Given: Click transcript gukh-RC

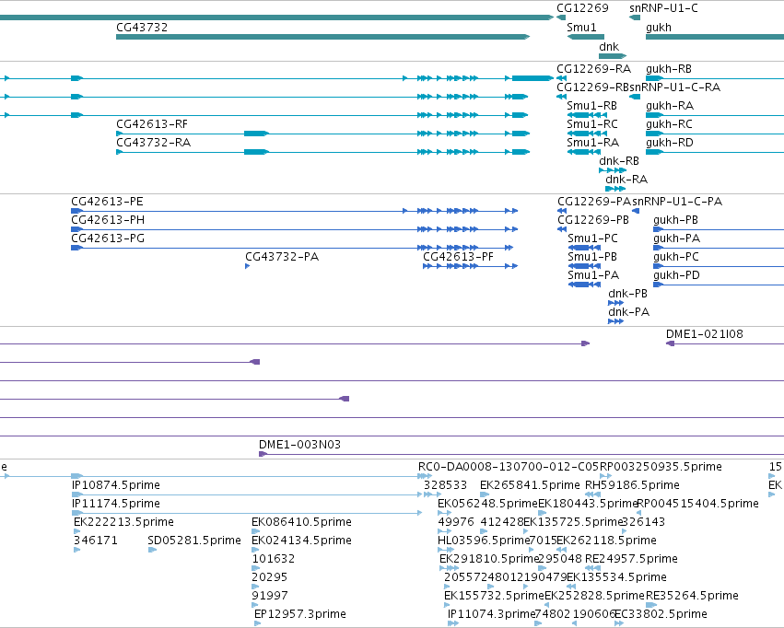Looking at the screenshot, I should click(x=715, y=134).
